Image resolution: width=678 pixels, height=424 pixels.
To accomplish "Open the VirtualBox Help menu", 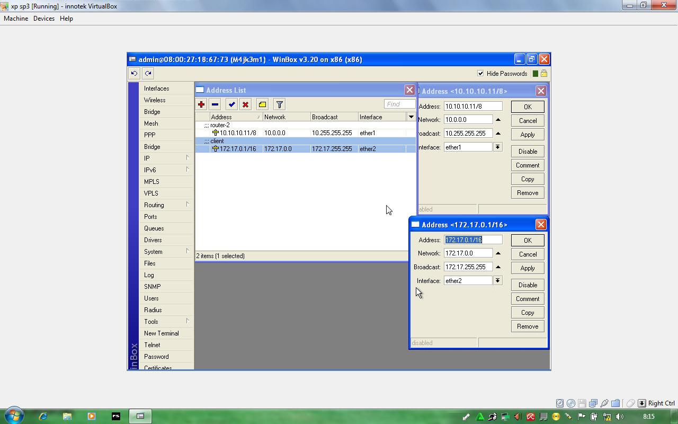I will coord(66,18).
